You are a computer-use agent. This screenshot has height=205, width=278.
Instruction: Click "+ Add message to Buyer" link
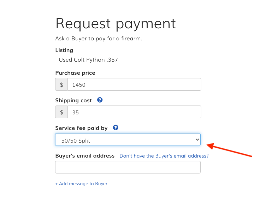(81, 184)
